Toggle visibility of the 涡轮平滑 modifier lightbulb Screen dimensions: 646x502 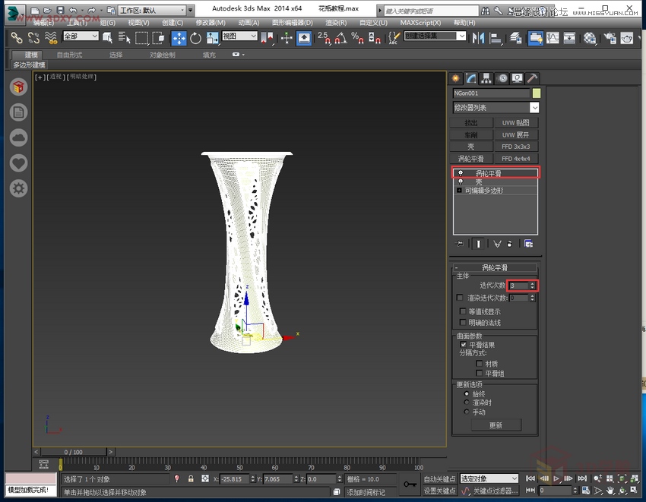point(460,172)
